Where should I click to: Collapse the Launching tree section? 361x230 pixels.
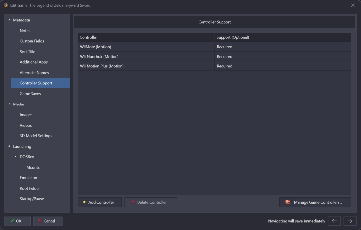(9, 146)
